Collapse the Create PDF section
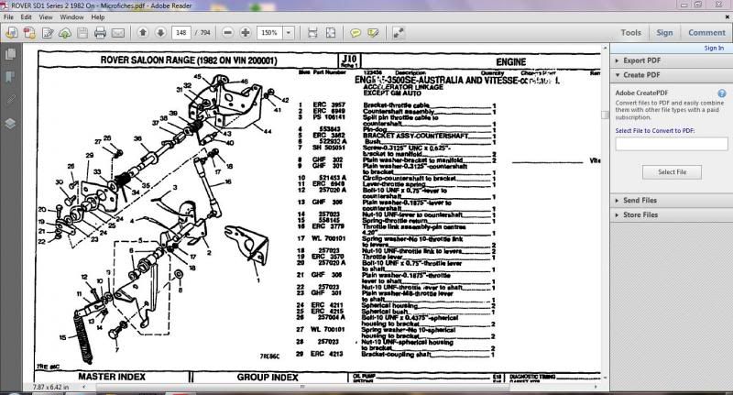Image resolution: width=733 pixels, height=395 pixels. (x=618, y=74)
